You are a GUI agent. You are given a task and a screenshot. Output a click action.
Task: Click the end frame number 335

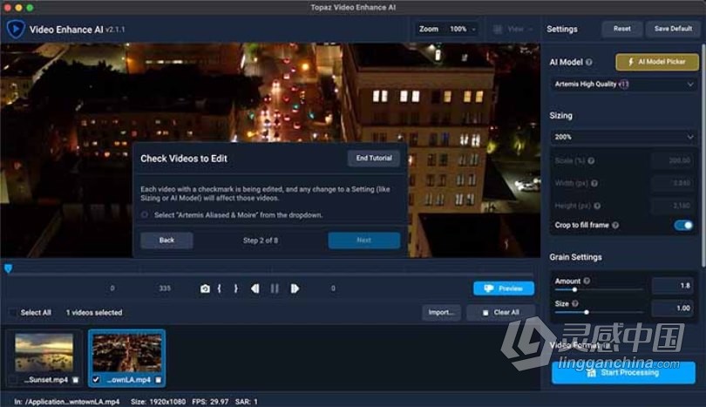coord(165,288)
